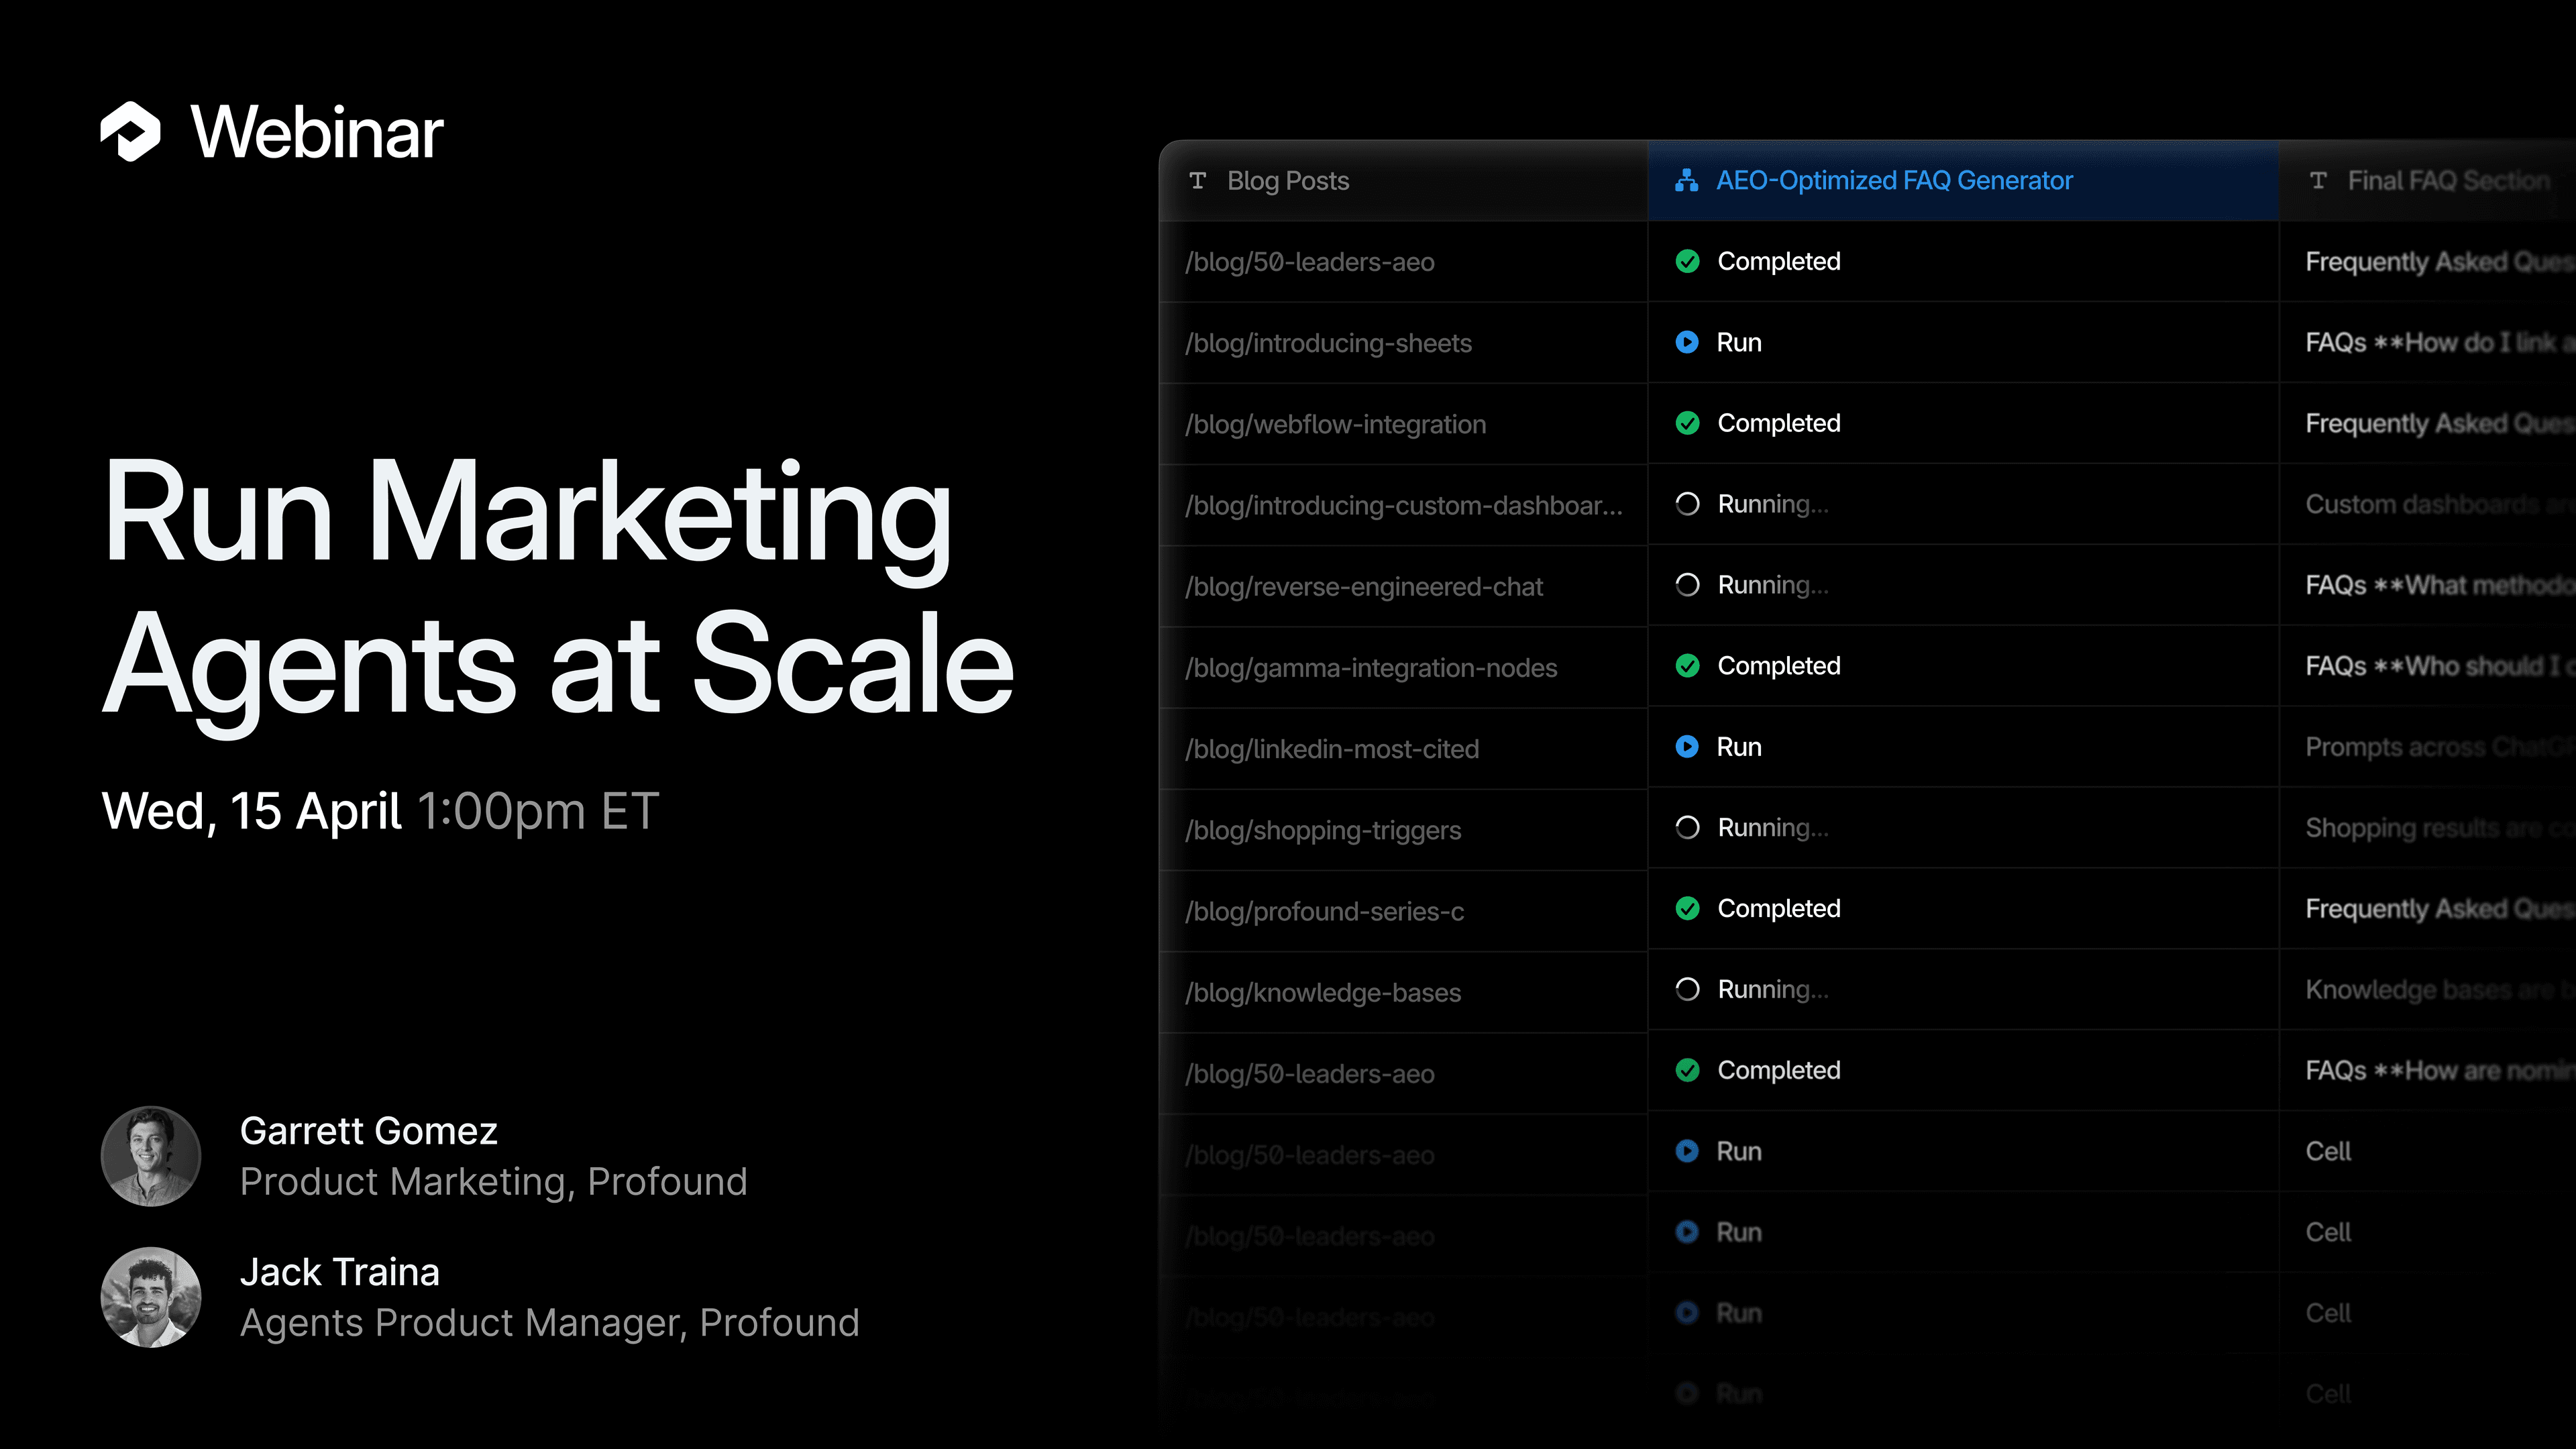The image size is (2576, 1449).
Task: Click the '1:00pm ET' time text
Action: click(x=538, y=811)
